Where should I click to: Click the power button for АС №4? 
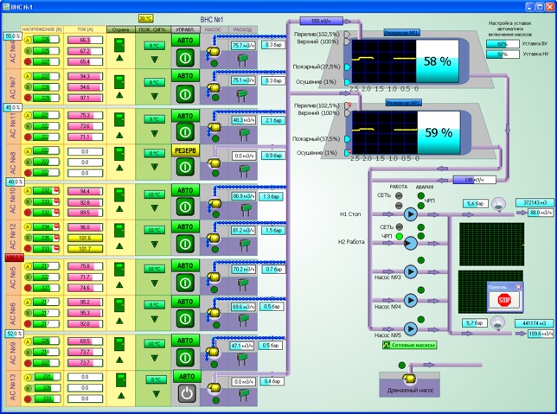(x=185, y=57)
